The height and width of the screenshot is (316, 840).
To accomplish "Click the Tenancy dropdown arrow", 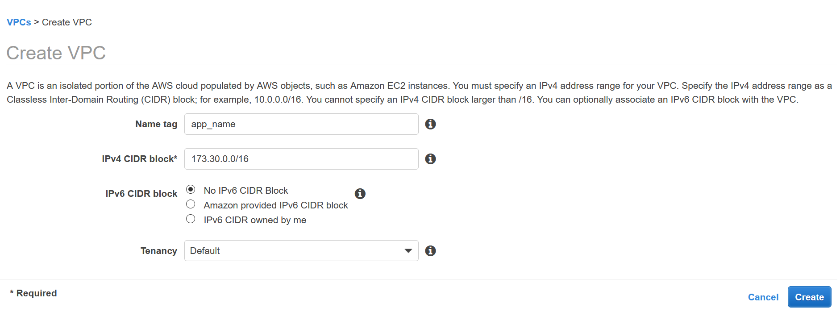I will coord(408,251).
